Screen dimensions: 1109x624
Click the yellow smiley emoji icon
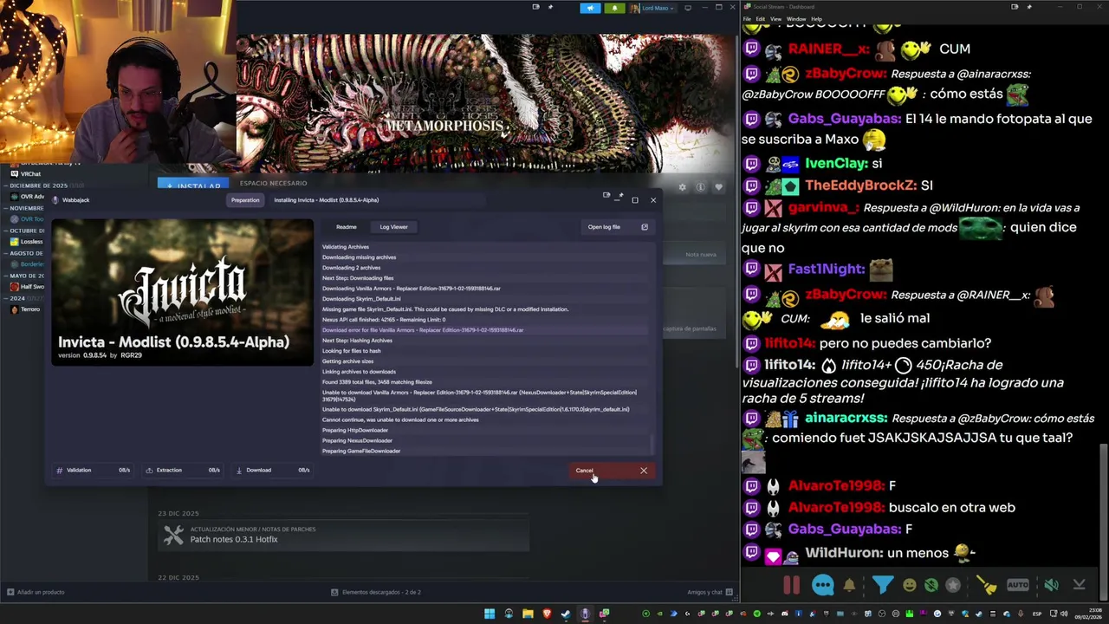click(909, 585)
